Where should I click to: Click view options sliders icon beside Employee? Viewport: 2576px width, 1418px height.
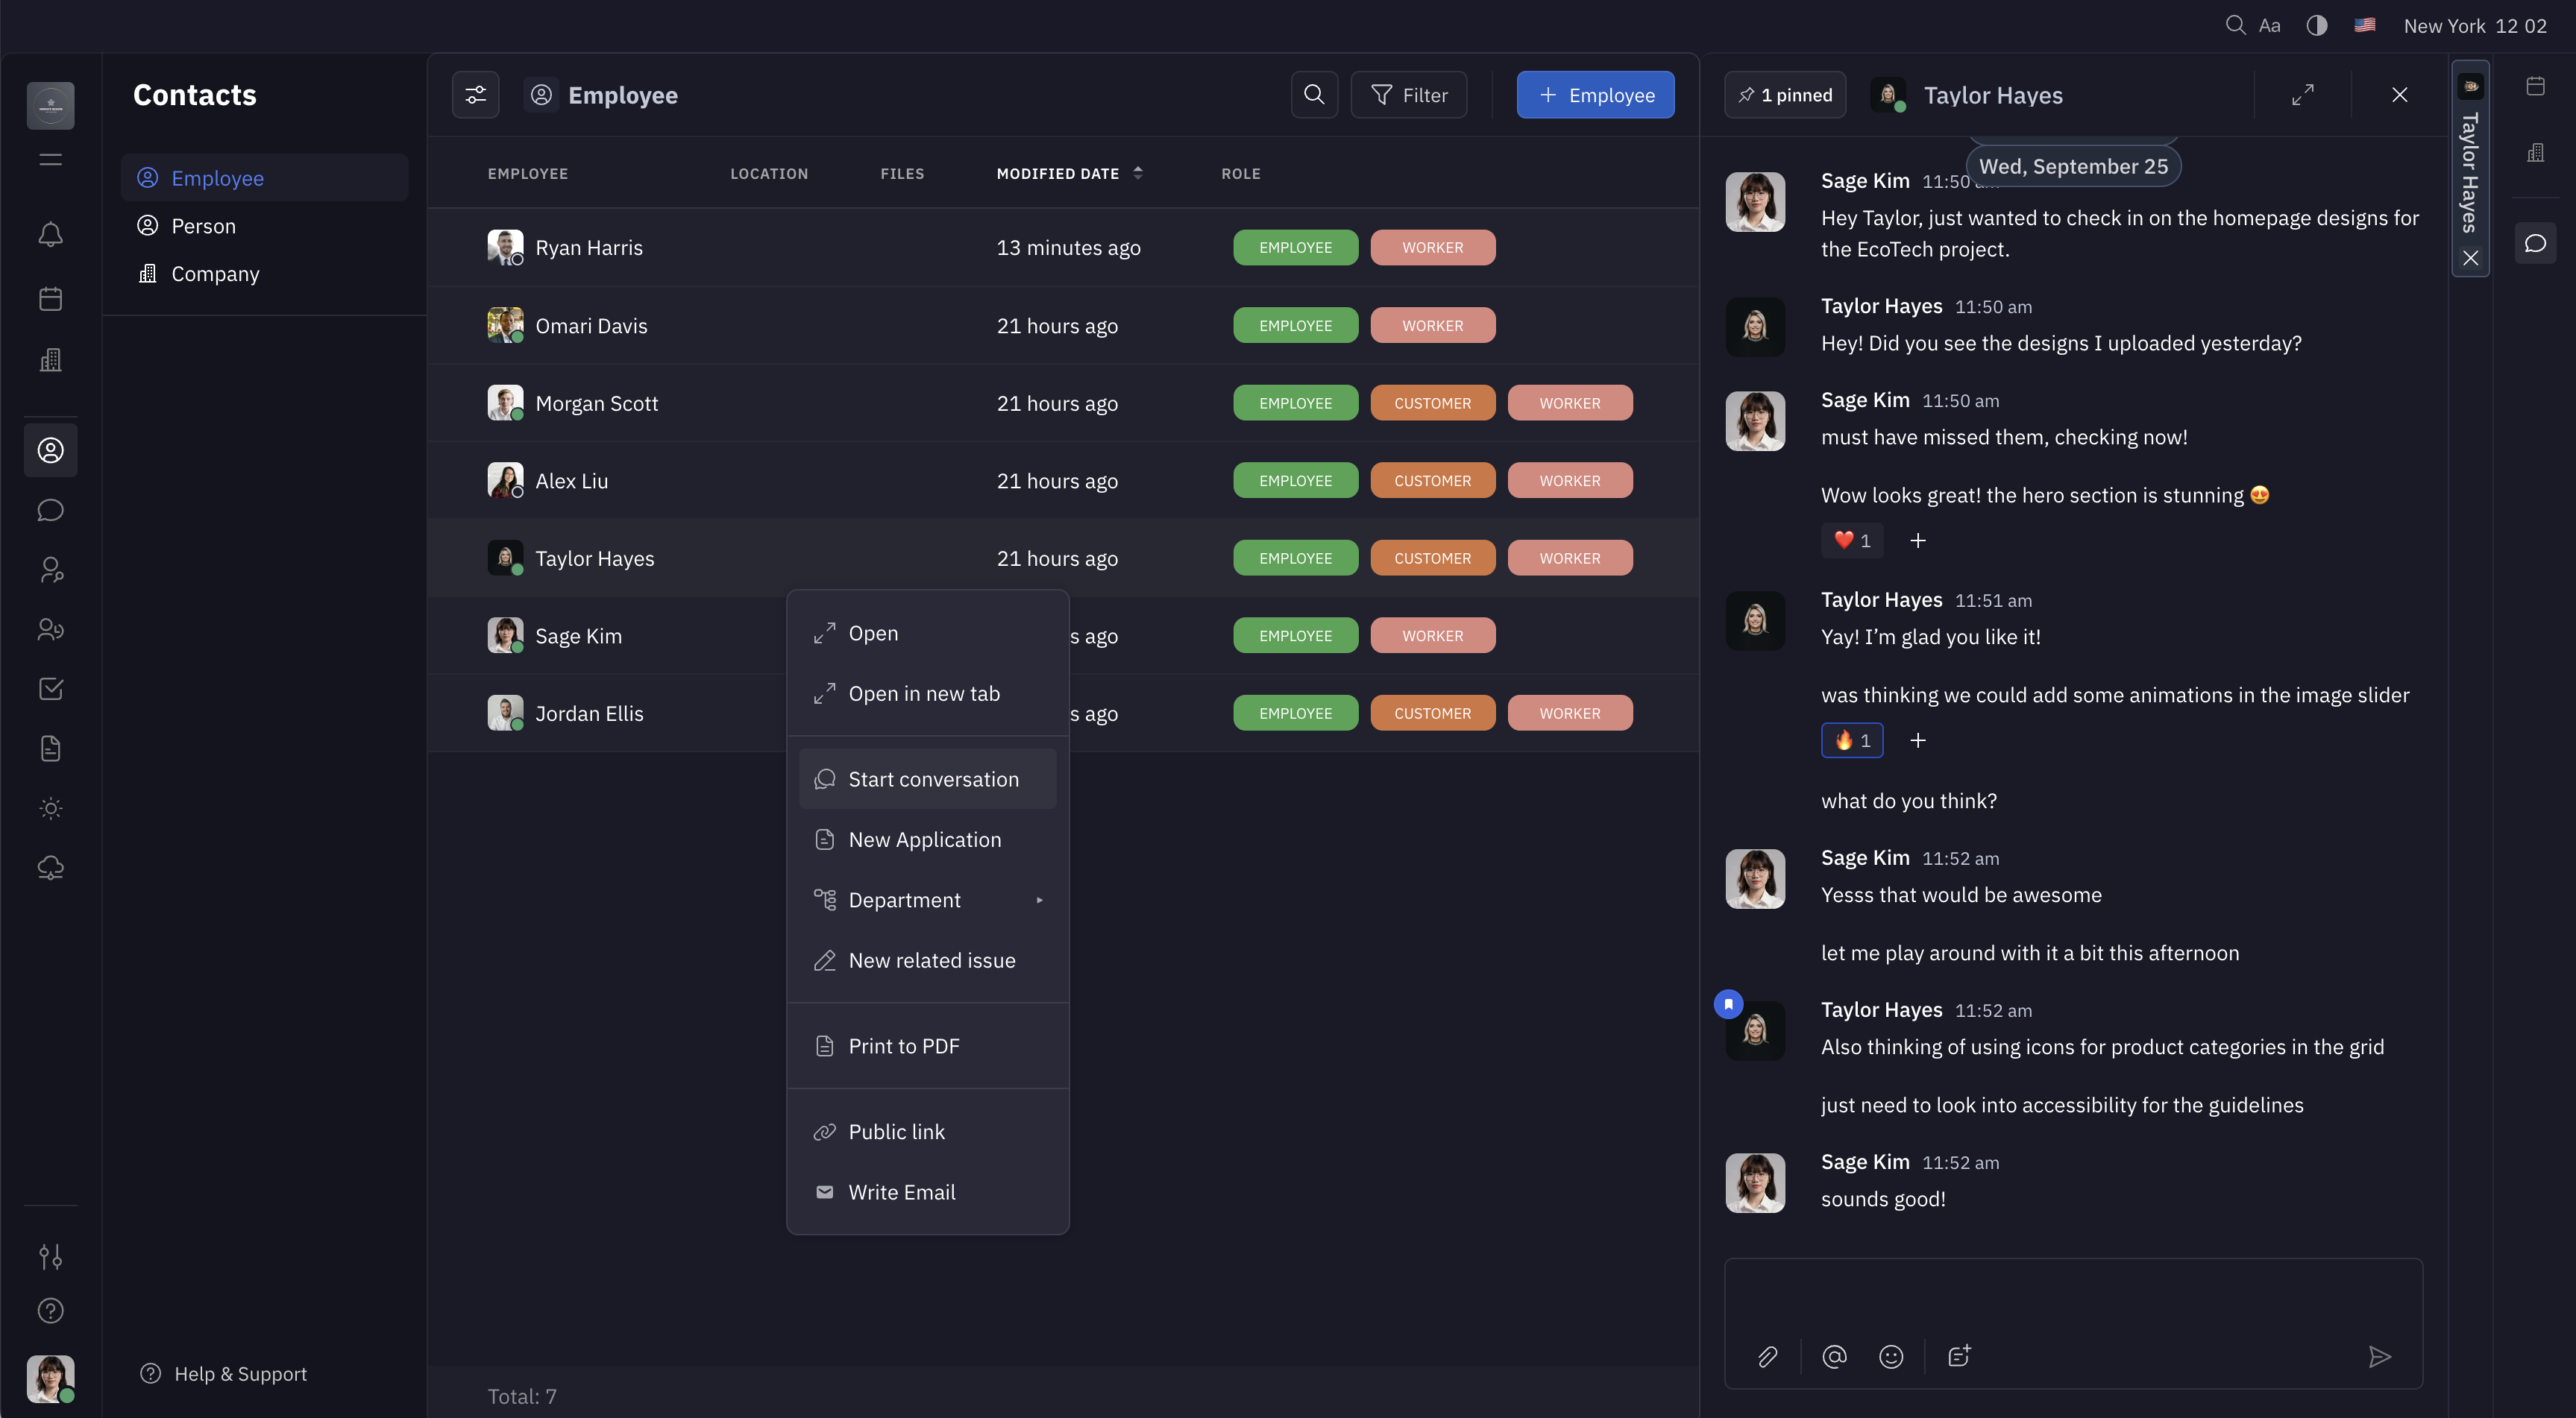475,95
